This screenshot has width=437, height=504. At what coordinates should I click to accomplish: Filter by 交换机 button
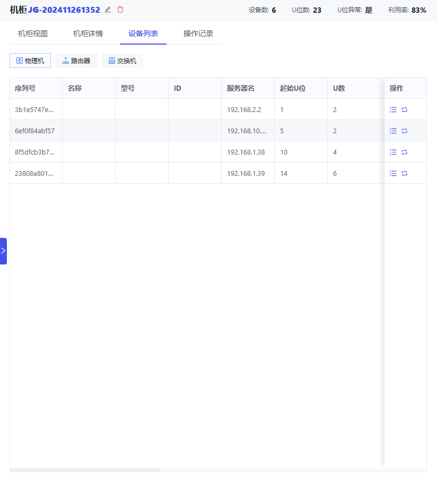tap(123, 61)
